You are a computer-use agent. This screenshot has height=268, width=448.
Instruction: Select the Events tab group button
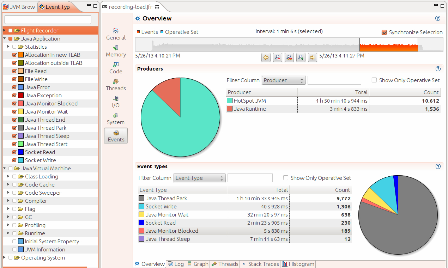116,136
